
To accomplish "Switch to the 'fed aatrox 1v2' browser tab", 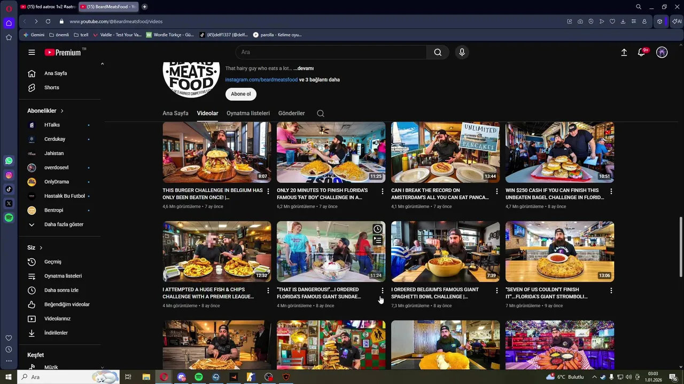I will (x=48, y=7).
